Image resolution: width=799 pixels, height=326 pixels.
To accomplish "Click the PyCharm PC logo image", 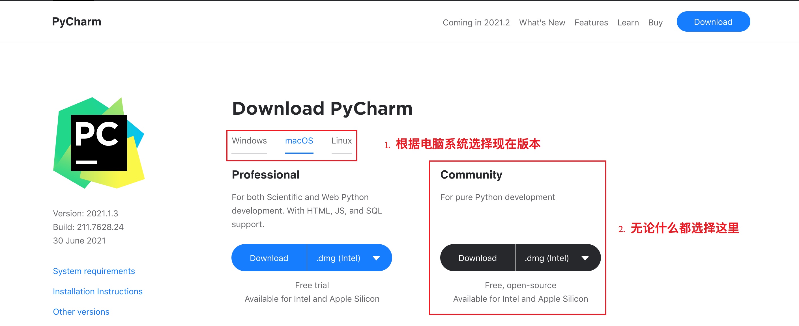I will click(99, 143).
